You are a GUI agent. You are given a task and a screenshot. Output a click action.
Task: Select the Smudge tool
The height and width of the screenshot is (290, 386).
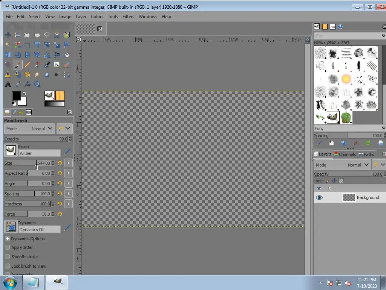pos(37,74)
